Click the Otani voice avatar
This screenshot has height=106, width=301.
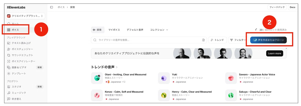pos(97,78)
